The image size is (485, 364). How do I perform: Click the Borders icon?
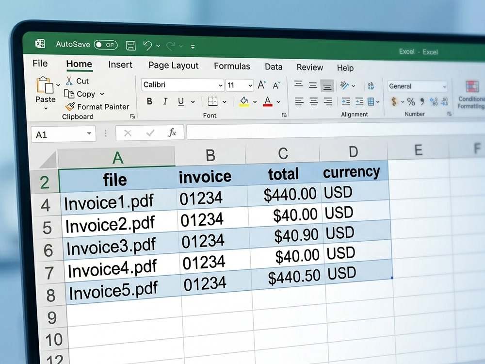(213, 101)
